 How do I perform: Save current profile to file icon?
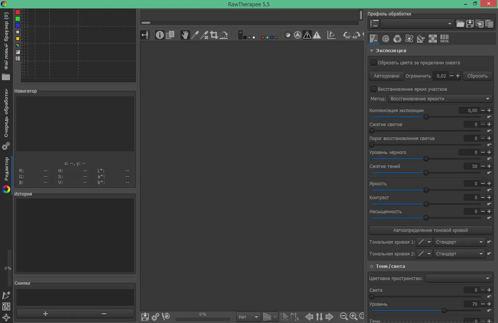(470, 24)
